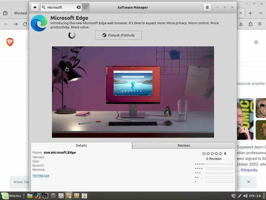Image resolution: width=266 pixels, height=200 pixels.
Task: Open the Microsoft Edge screenshot preview
Action: tap(133, 92)
